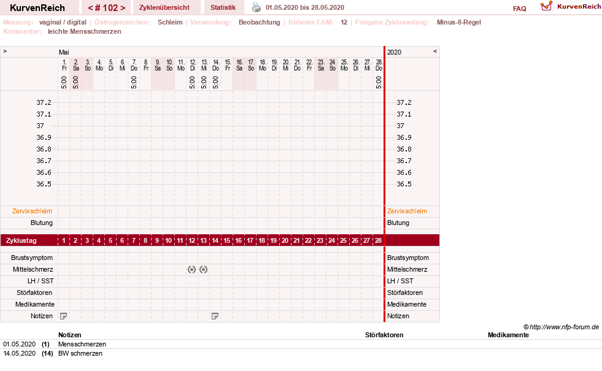Screen dimensions: 602x371
Task: Click the left Zervixschleim row label
Action: 33,211
